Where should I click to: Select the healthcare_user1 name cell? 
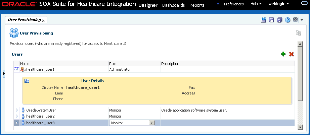[x=64, y=69]
